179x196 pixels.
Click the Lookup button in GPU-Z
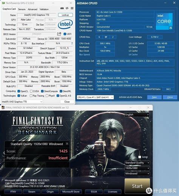pyautogui.click(x=65, y=15)
